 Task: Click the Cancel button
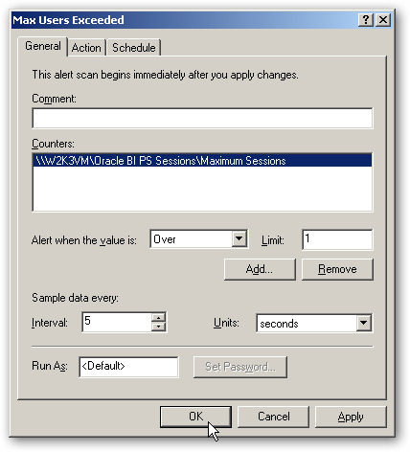pyautogui.click(x=273, y=417)
